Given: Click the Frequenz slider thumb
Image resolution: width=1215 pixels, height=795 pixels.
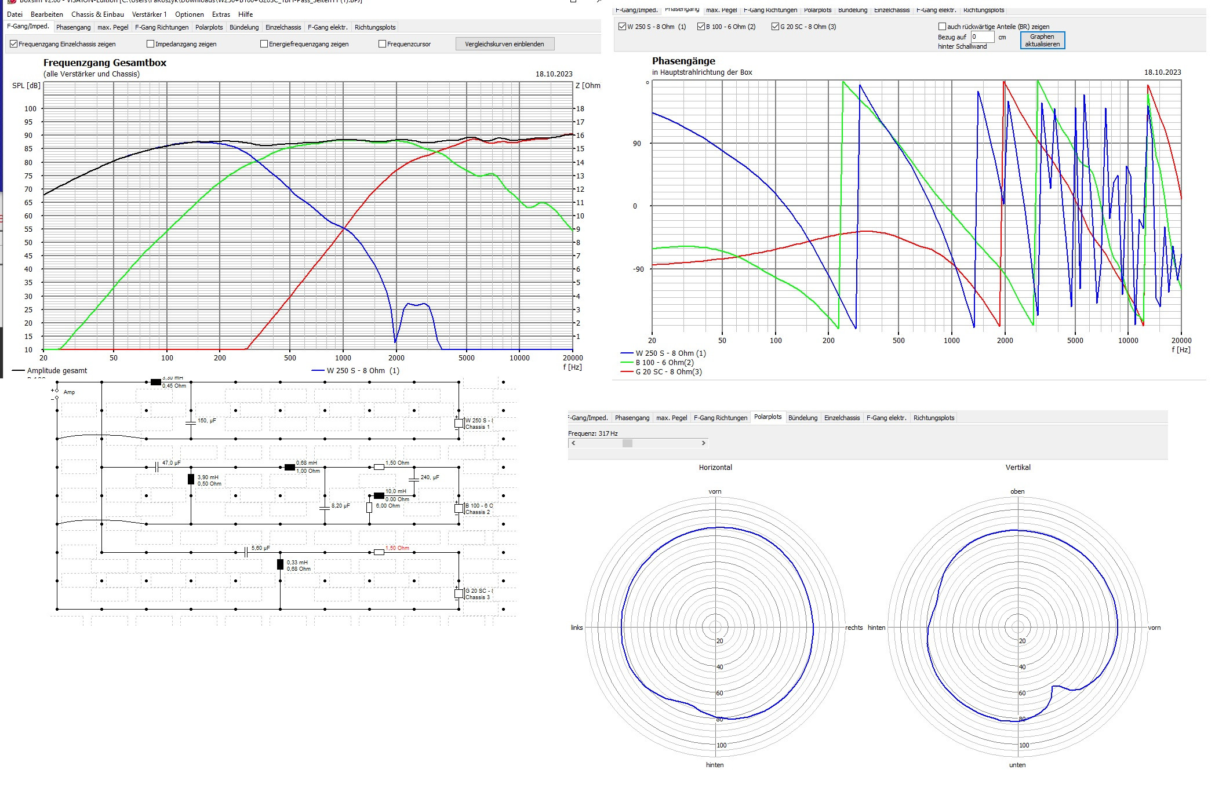Looking at the screenshot, I should pyautogui.click(x=627, y=443).
